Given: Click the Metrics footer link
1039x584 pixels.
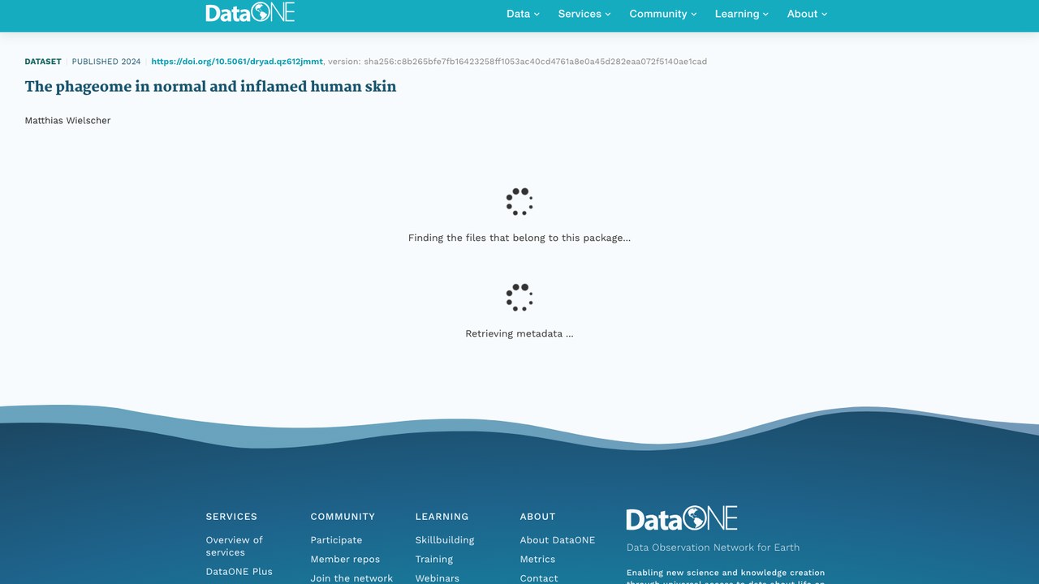Looking at the screenshot, I should (537, 559).
